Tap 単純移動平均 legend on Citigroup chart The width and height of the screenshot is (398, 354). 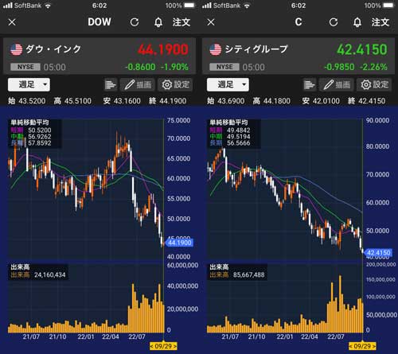tap(228, 123)
